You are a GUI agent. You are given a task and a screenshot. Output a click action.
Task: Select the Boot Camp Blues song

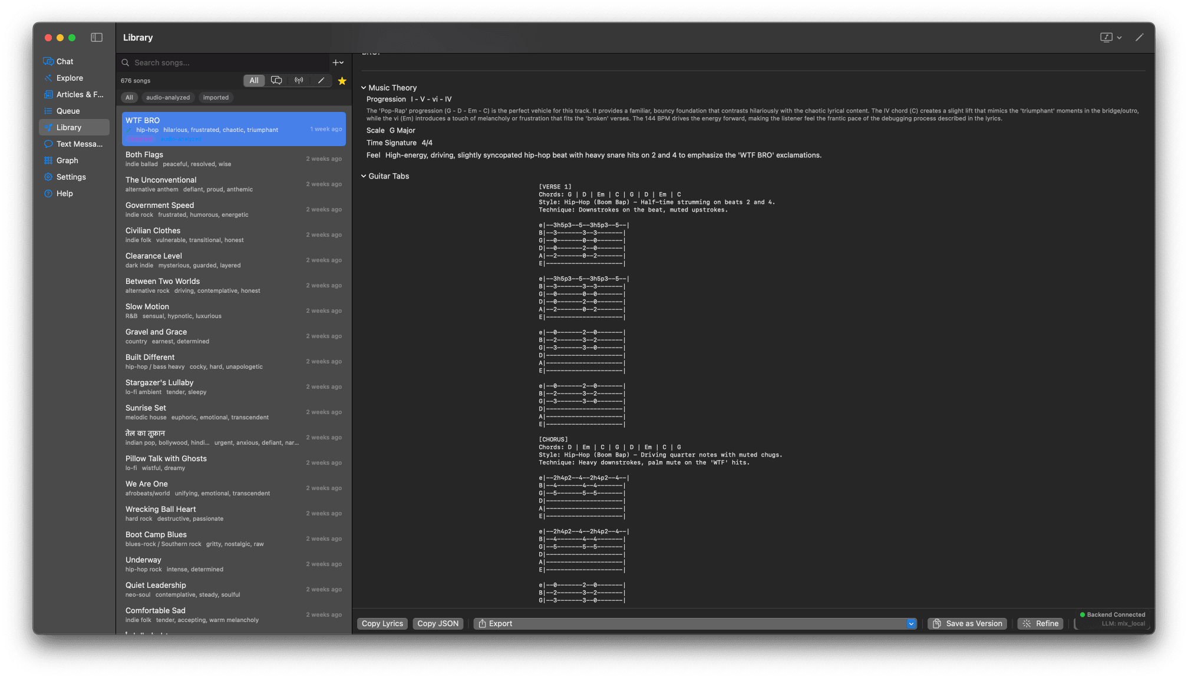[233, 539]
